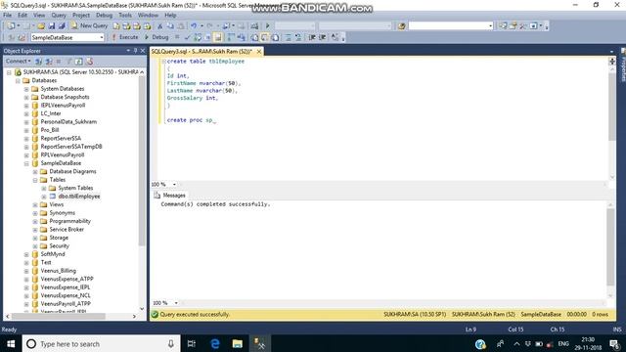
Task: Click the Connect Object Explorer icon
Action: 39,61
